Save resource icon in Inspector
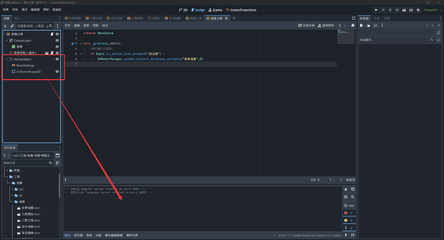This screenshot has width=444, height=240. 375,26
